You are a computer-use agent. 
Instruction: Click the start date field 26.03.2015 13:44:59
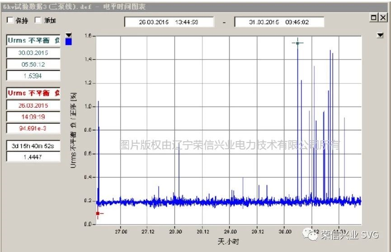169,22
